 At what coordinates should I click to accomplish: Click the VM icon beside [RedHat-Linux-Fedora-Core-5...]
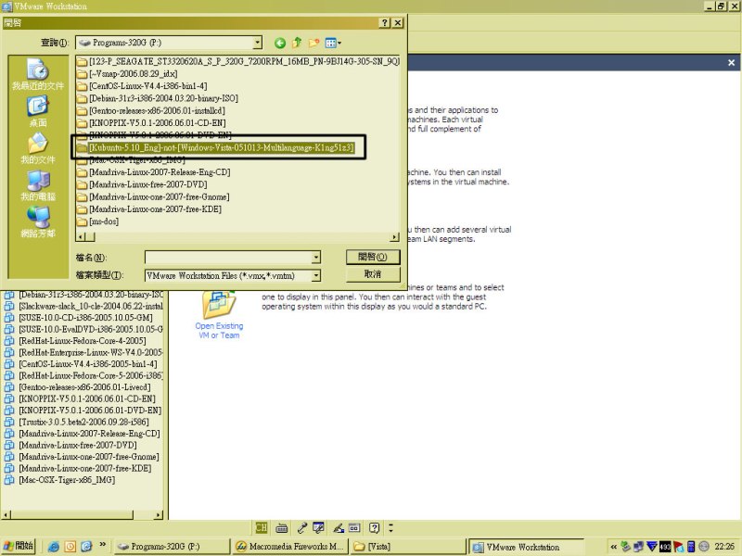click(x=9, y=376)
